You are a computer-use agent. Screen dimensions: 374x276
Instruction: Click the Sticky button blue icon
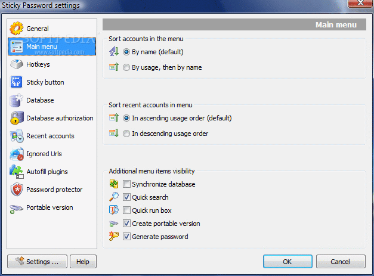click(16, 82)
